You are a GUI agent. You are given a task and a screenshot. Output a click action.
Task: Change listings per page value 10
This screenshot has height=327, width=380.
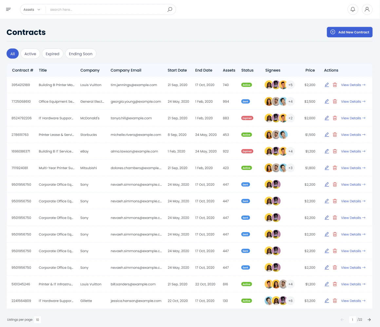coord(37,320)
